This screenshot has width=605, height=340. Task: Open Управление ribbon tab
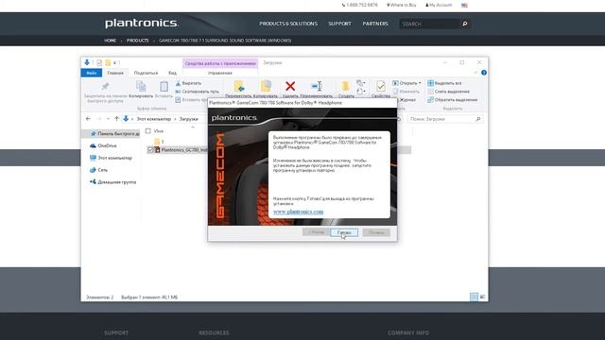click(x=220, y=73)
